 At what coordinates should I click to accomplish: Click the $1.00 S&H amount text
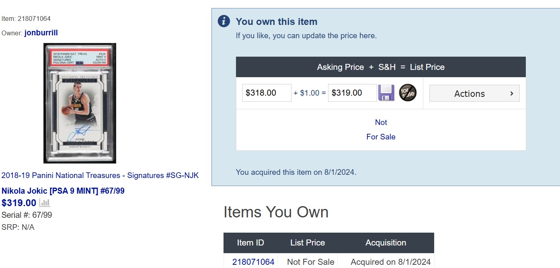[310, 93]
